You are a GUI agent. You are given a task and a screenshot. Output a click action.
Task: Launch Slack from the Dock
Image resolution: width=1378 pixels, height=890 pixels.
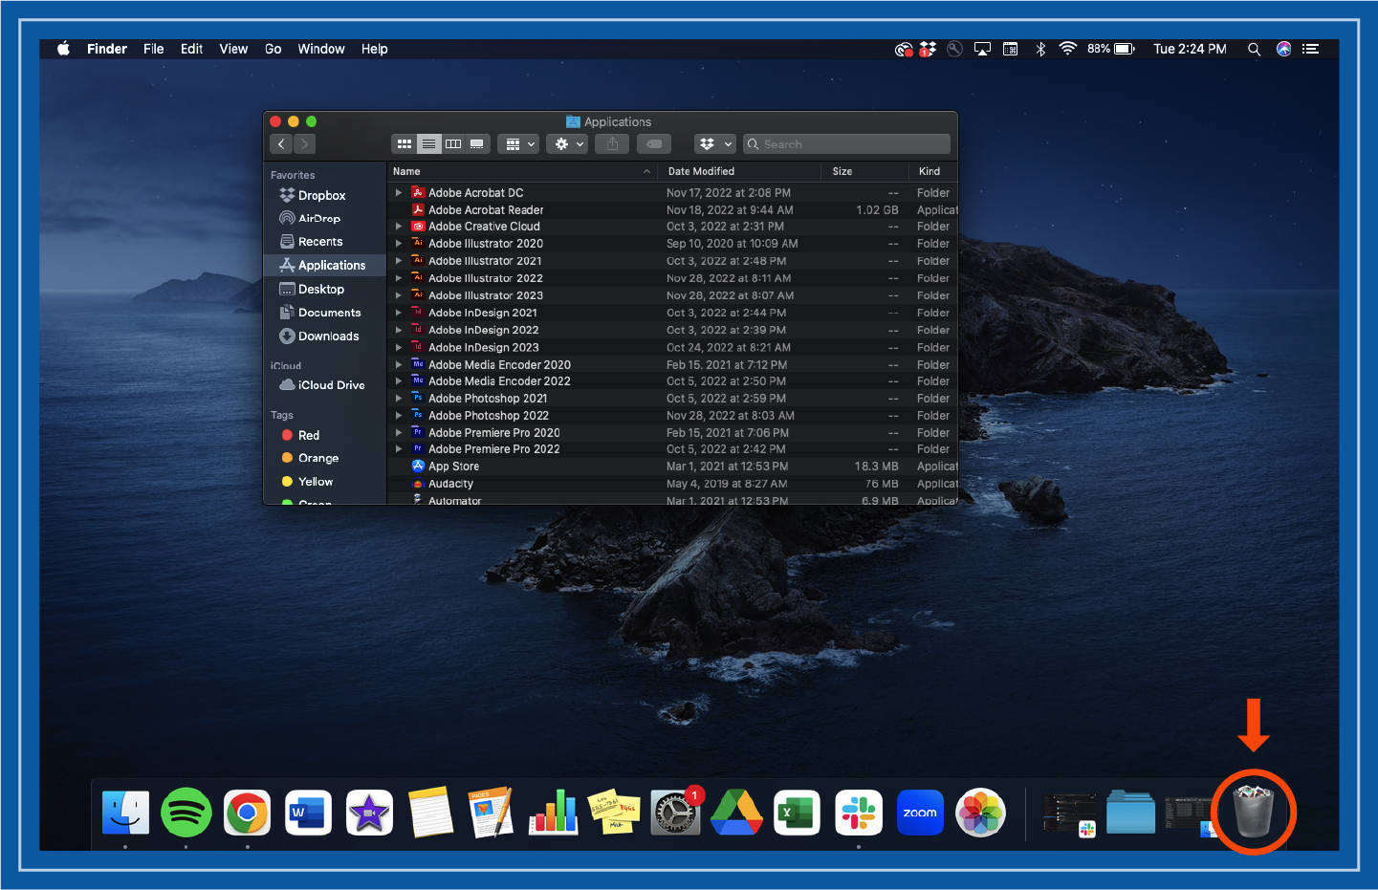tap(859, 814)
